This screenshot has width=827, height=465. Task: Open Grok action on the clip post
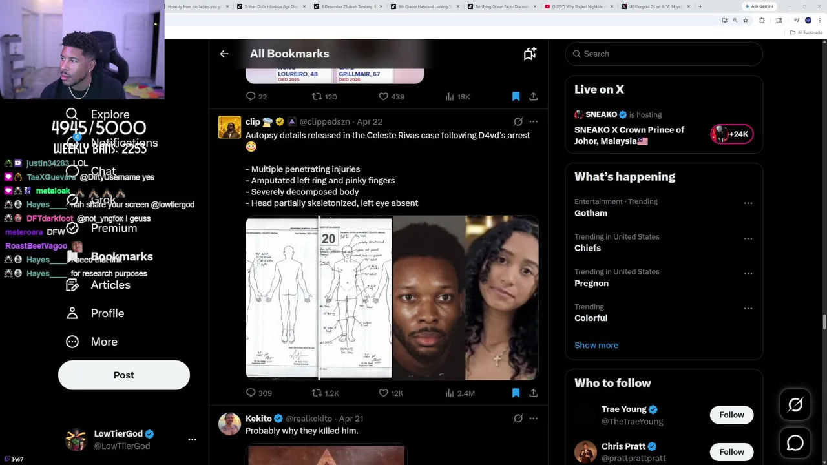(x=518, y=121)
